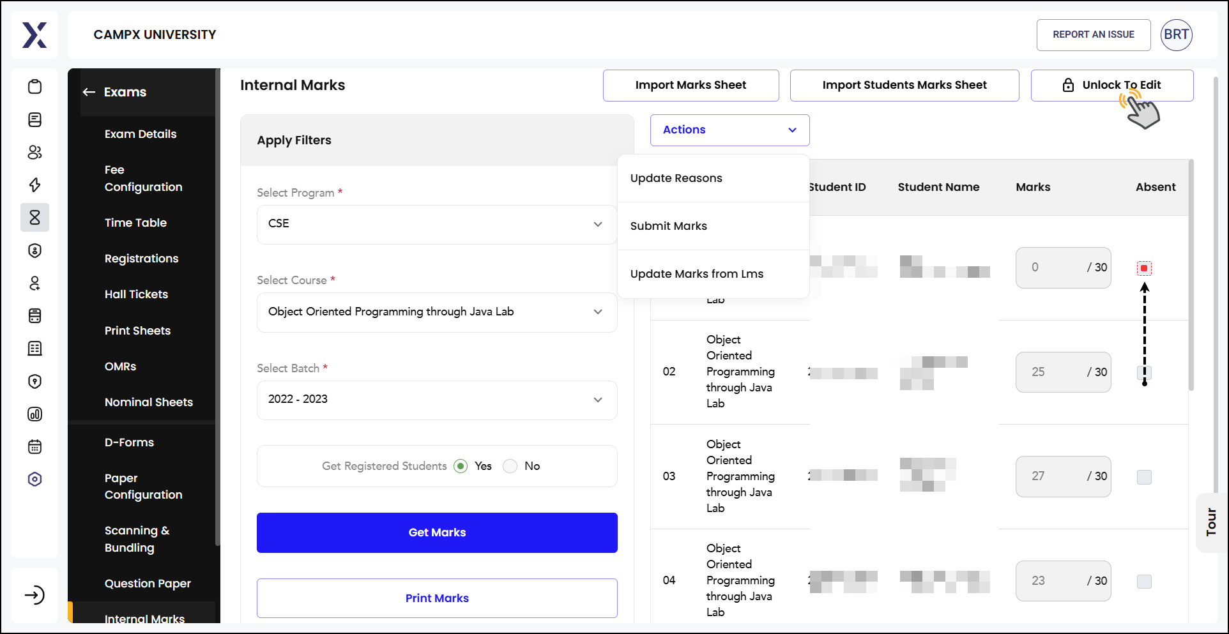Select No for Get Registered Students
Image resolution: width=1229 pixels, height=634 pixels.
click(510, 466)
